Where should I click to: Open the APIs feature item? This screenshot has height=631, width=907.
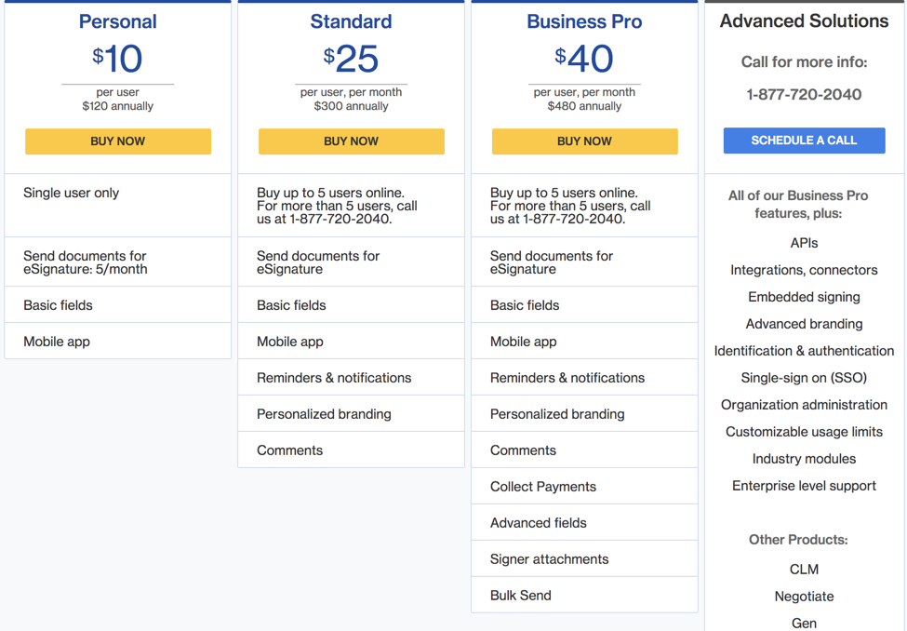click(804, 243)
